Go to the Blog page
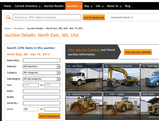Viewport: 159px width, 121px height. (x=128, y=6)
